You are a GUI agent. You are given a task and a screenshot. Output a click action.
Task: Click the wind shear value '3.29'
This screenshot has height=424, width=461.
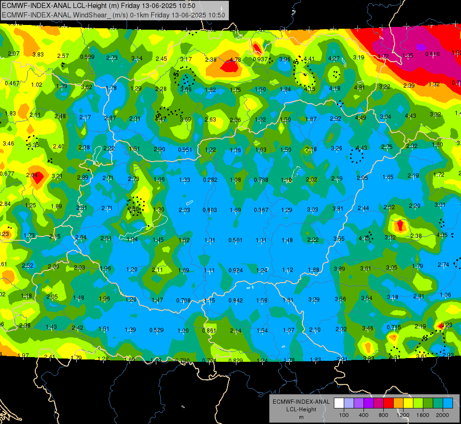pyautogui.click(x=314, y=299)
